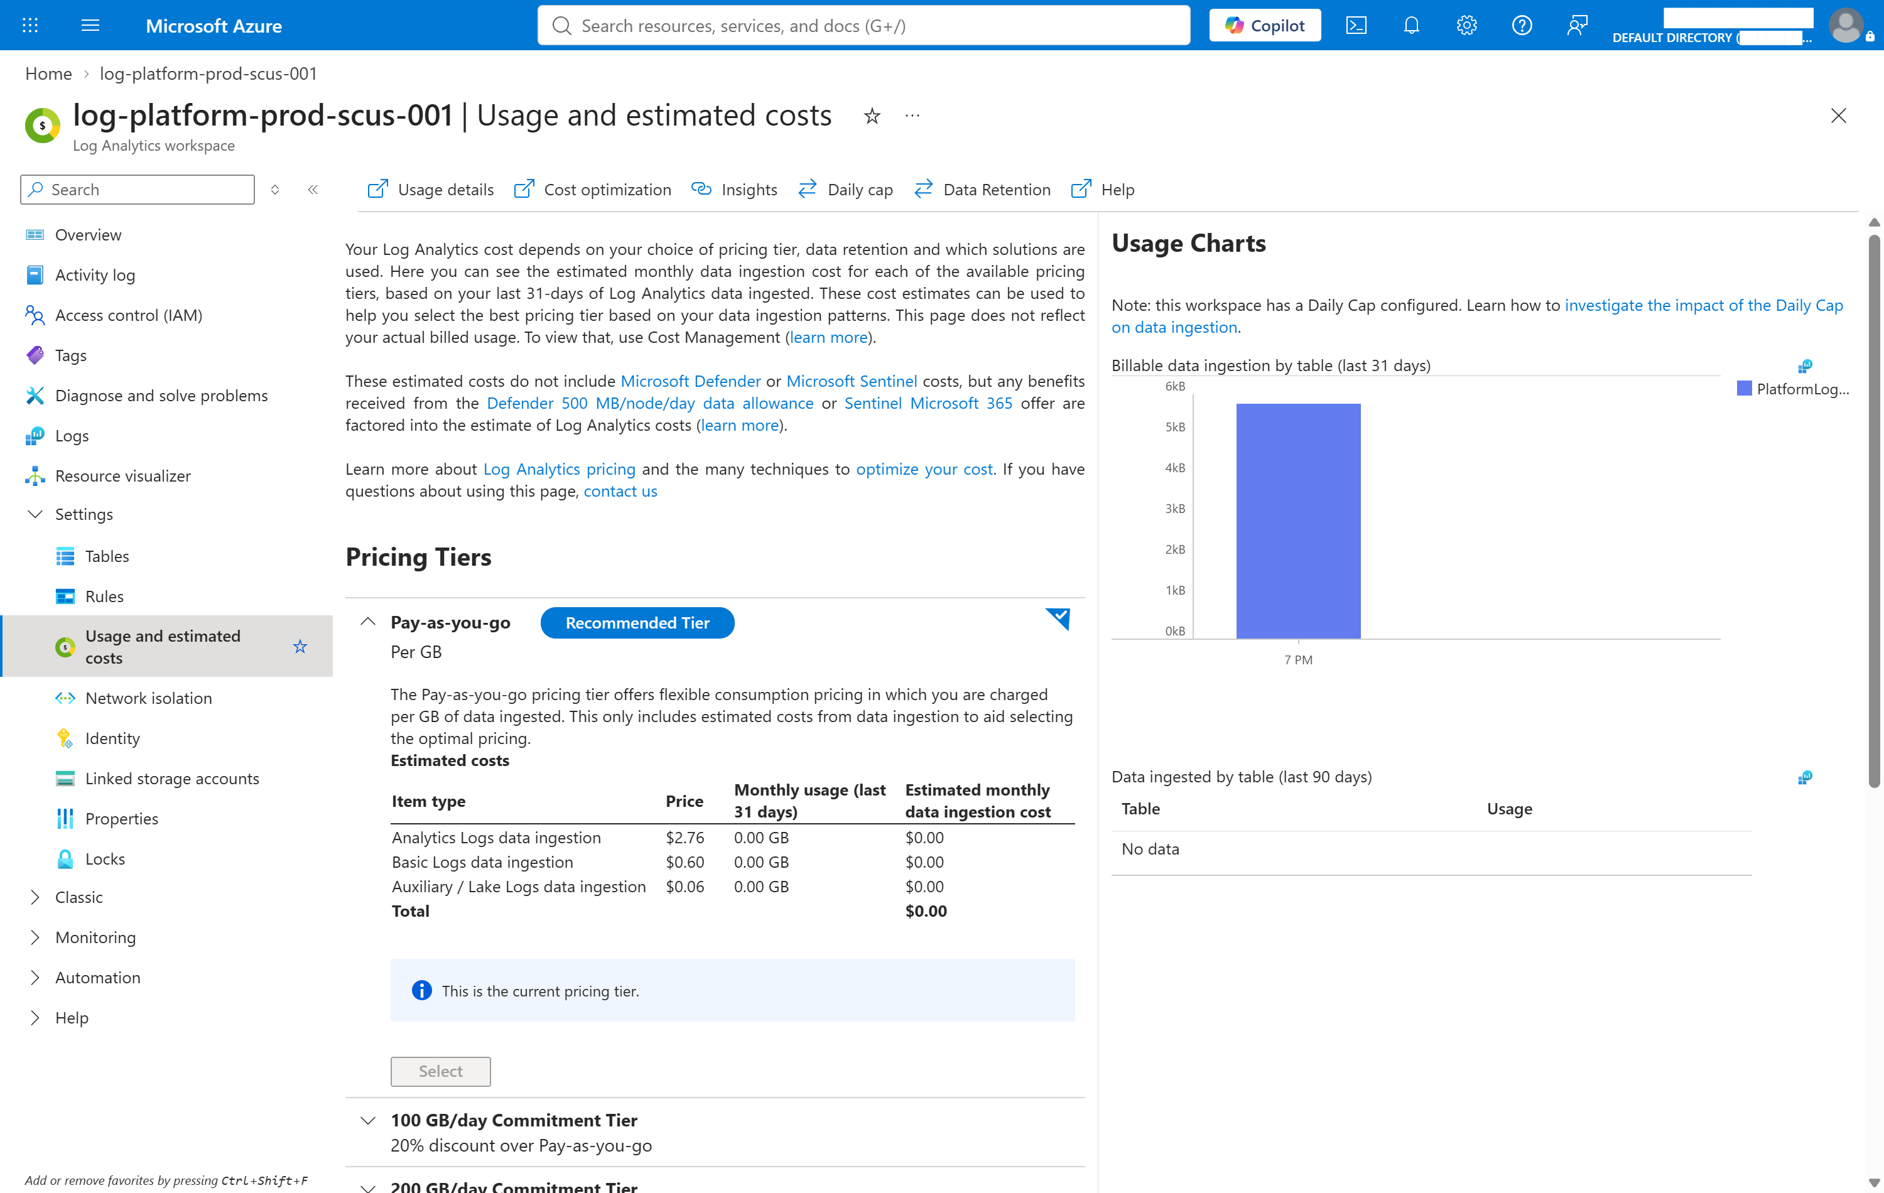Toggle the favorite star on Usage and estimated costs
Viewport: 1884px width, 1193px height.
click(300, 646)
